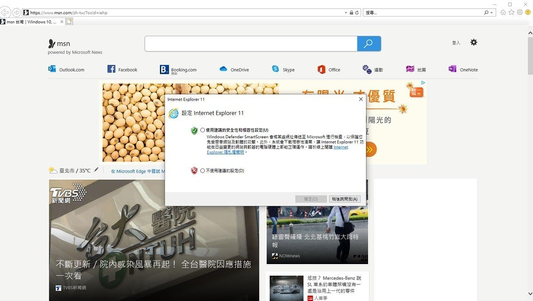Open the article '炫技？ Mercedes-Benz 說'
Viewport: 533px width, 301px height.
334,284
